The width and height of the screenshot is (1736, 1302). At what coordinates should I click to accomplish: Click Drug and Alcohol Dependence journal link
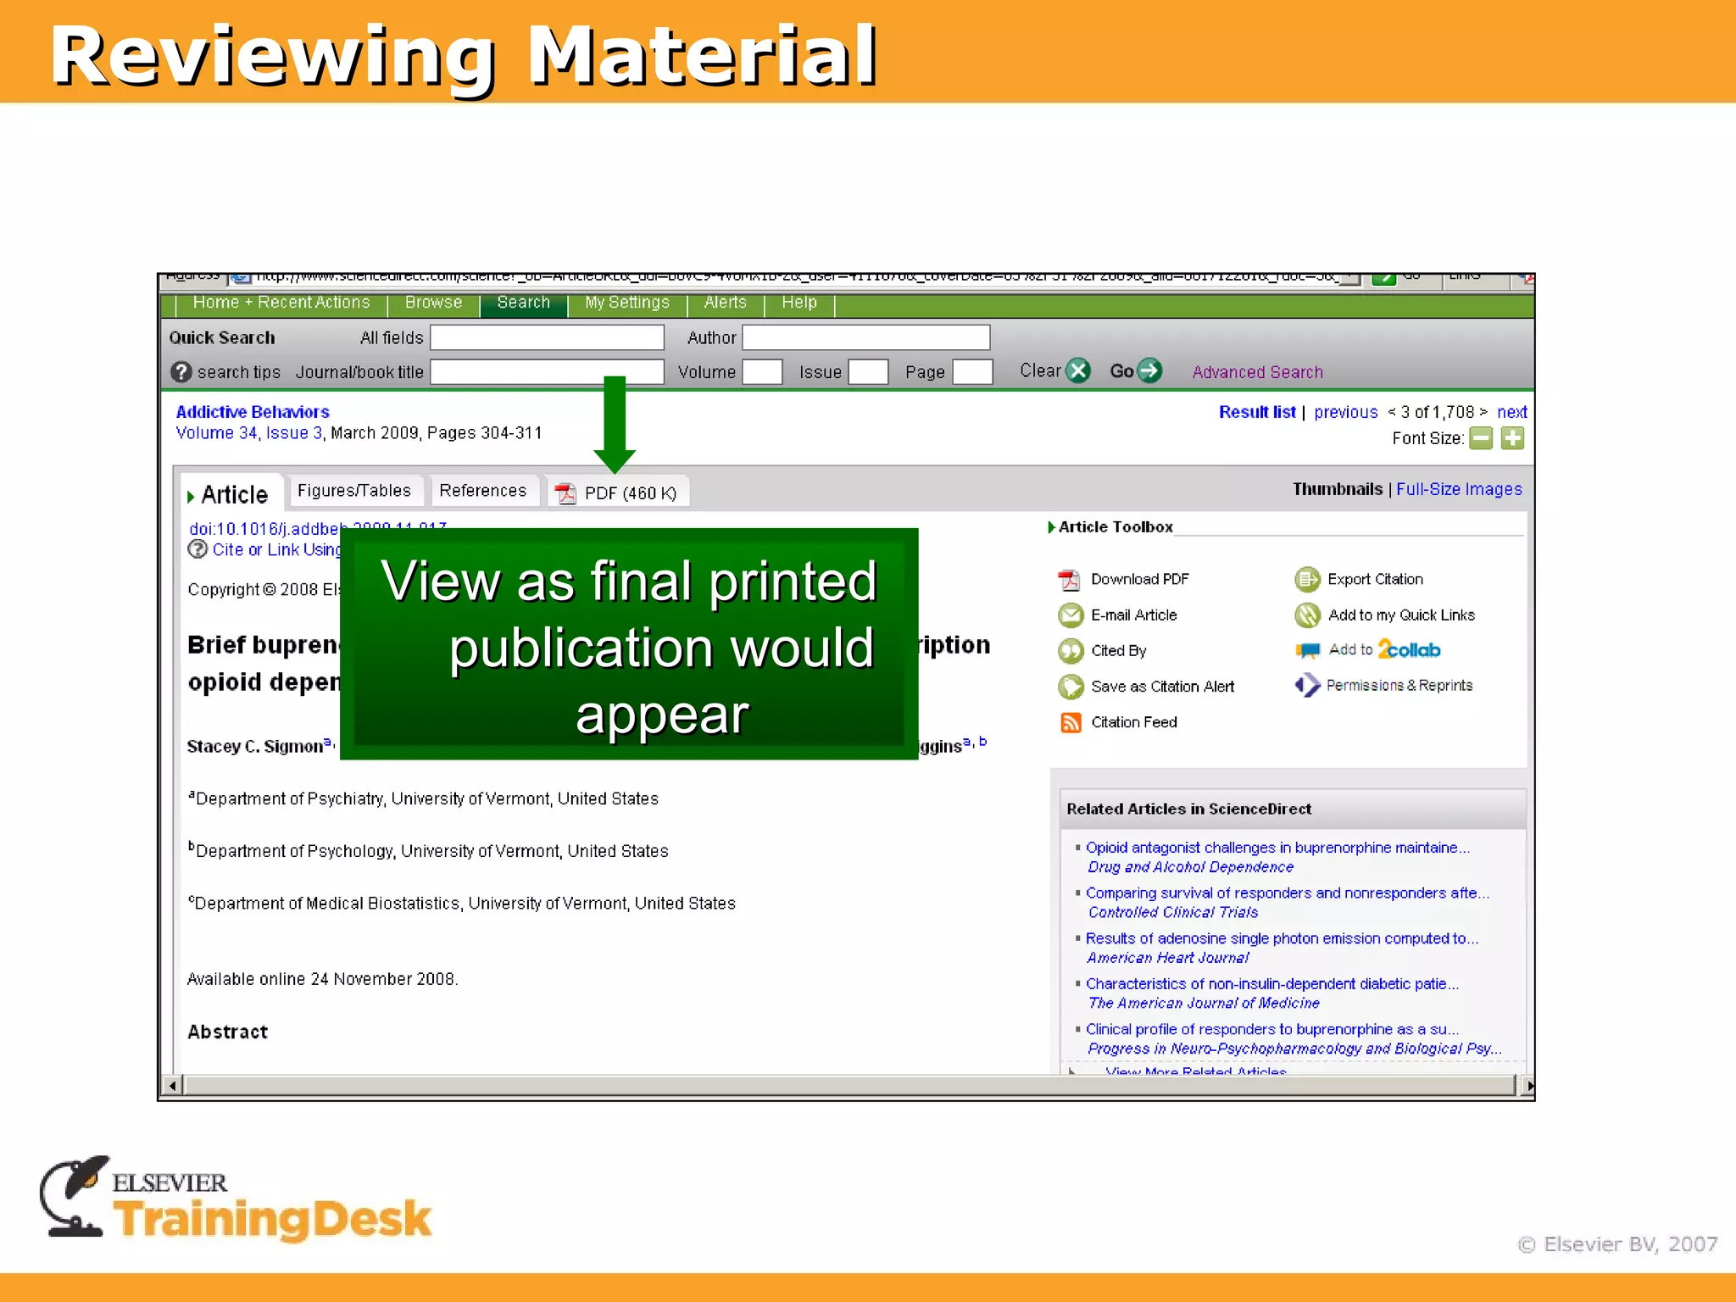point(1190,867)
